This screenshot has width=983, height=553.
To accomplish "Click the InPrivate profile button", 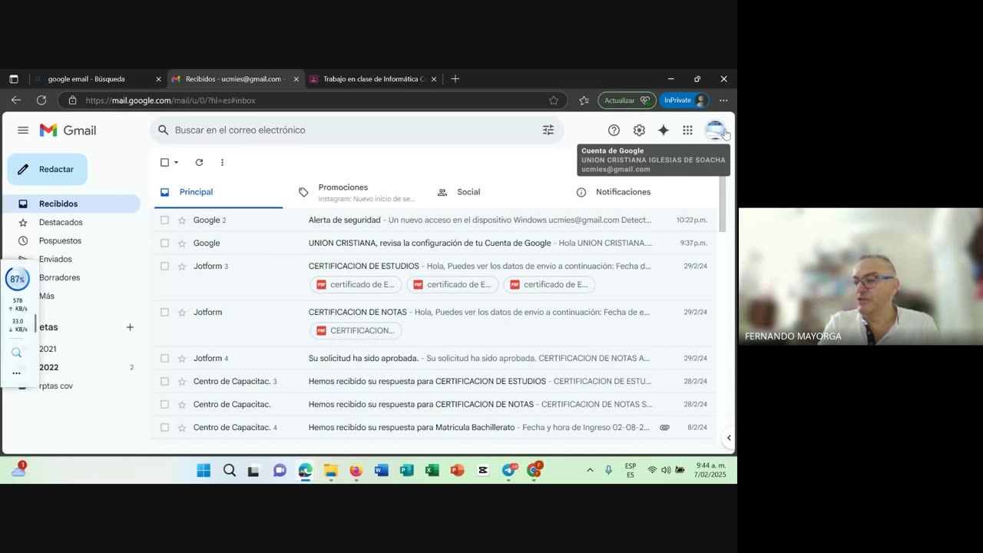I will tap(683, 101).
